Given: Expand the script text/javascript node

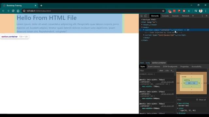Looking at the screenshot, I should click(144, 35).
